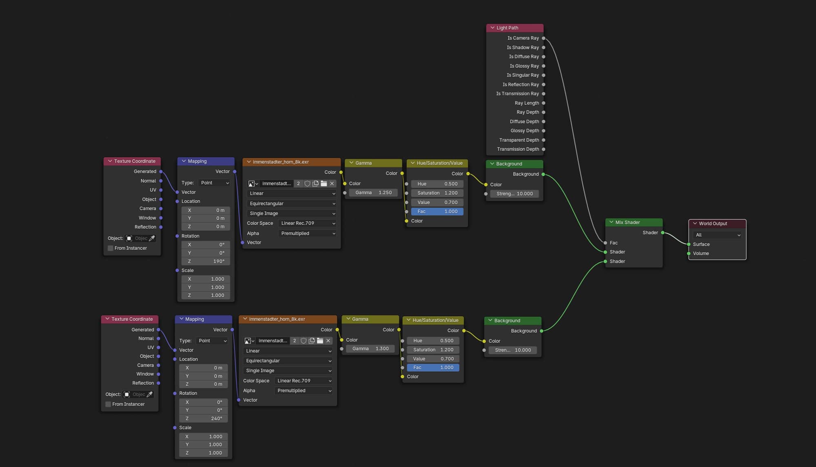
Task: Click eyedropper beside Object field in upper Texture Coordinate
Action: [x=152, y=238]
